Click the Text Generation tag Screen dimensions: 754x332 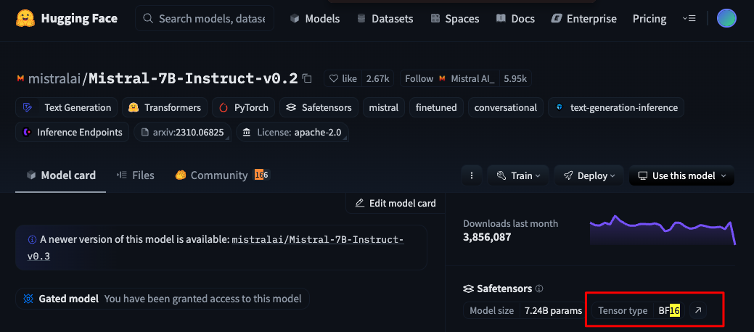(66, 107)
